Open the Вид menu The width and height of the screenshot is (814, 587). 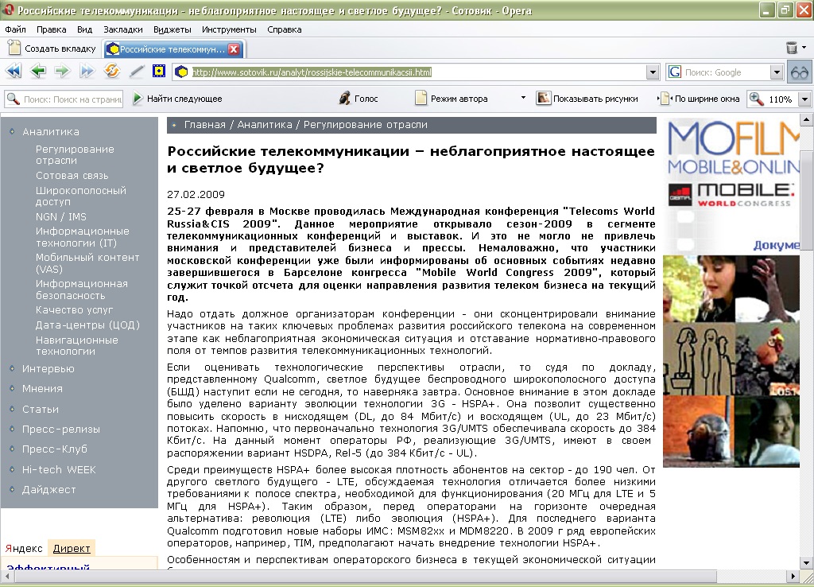click(84, 29)
